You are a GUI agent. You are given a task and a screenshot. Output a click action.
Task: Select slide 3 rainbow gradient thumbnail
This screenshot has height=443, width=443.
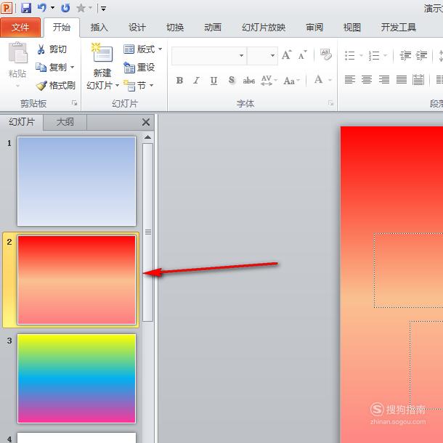click(x=76, y=378)
